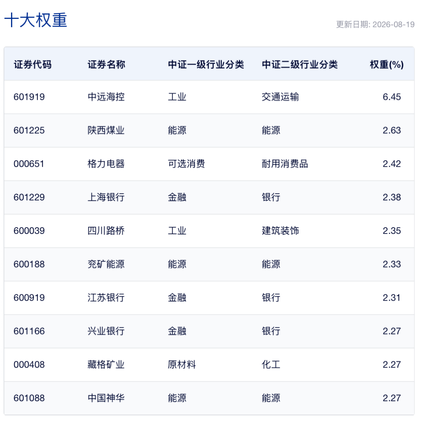Select the name 中国神华
The width and height of the screenshot is (426, 426).
coord(106,398)
